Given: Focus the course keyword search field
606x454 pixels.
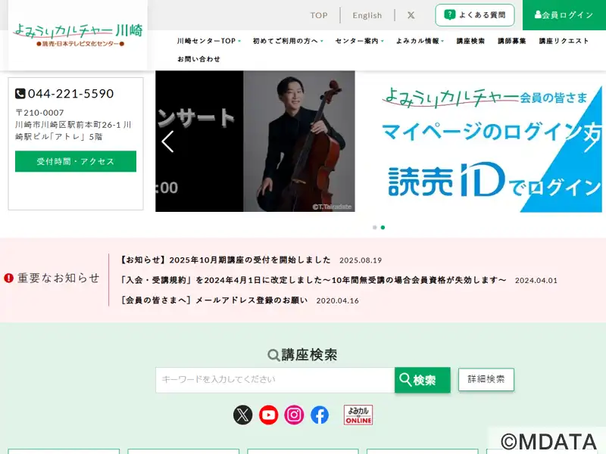Looking at the screenshot, I should click(275, 380).
